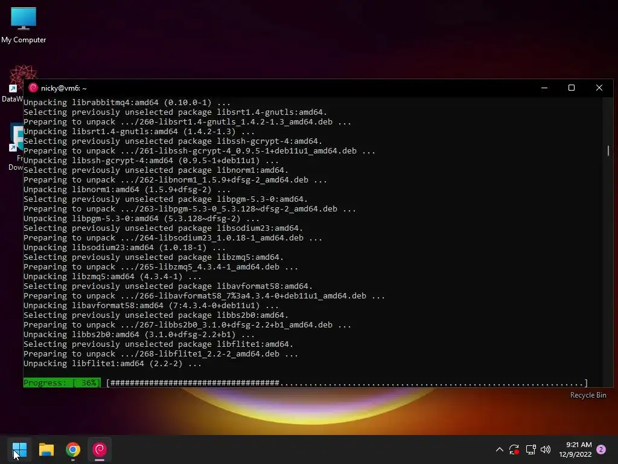The height and width of the screenshot is (464, 618).
Task: Close the nicky@vm6 terminal window
Action: pyautogui.click(x=599, y=88)
